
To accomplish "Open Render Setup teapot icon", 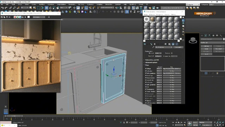I will click(x=150, y=8).
